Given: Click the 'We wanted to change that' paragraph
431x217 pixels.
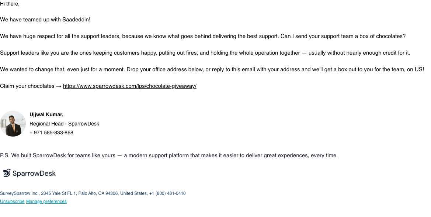Looking at the screenshot, I should [212, 69].
